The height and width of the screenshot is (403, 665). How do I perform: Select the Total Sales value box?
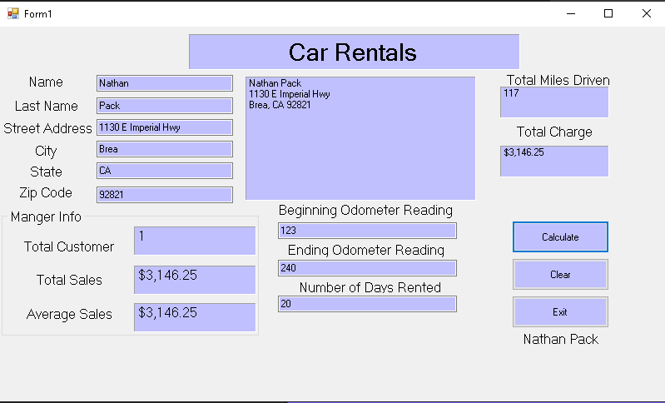click(194, 280)
